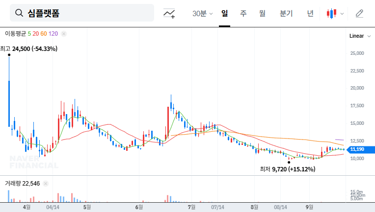Click the 22,500 price axis label
Screen dimensions: 375x212
pos(357,71)
